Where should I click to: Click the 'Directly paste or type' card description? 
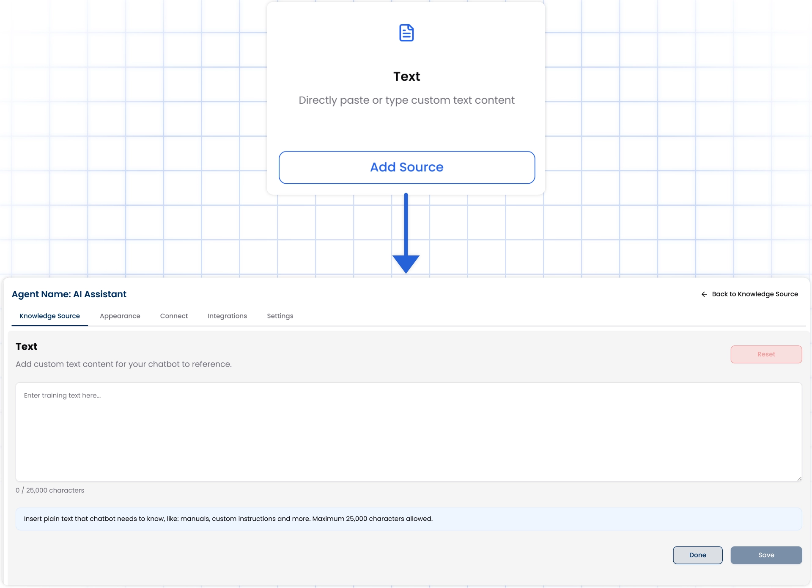[406, 100]
